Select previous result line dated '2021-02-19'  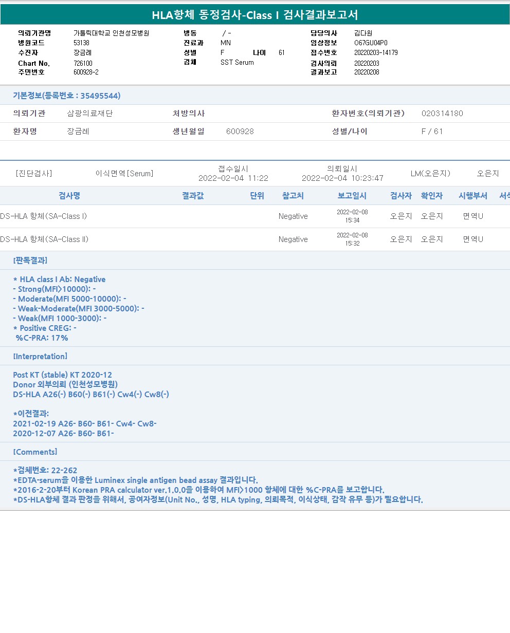[x=85, y=424]
